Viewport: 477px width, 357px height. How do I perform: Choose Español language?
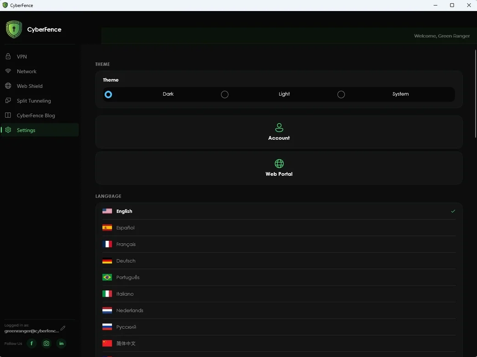279,227
